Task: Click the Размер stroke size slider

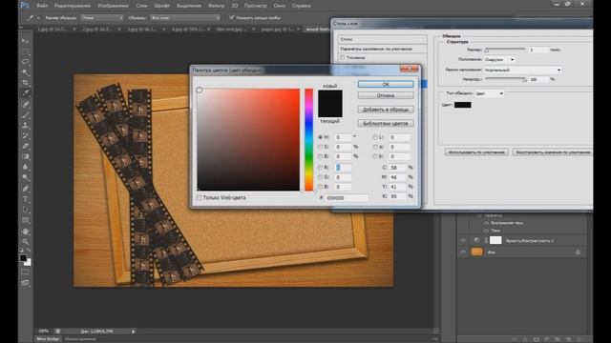Action: [505, 50]
